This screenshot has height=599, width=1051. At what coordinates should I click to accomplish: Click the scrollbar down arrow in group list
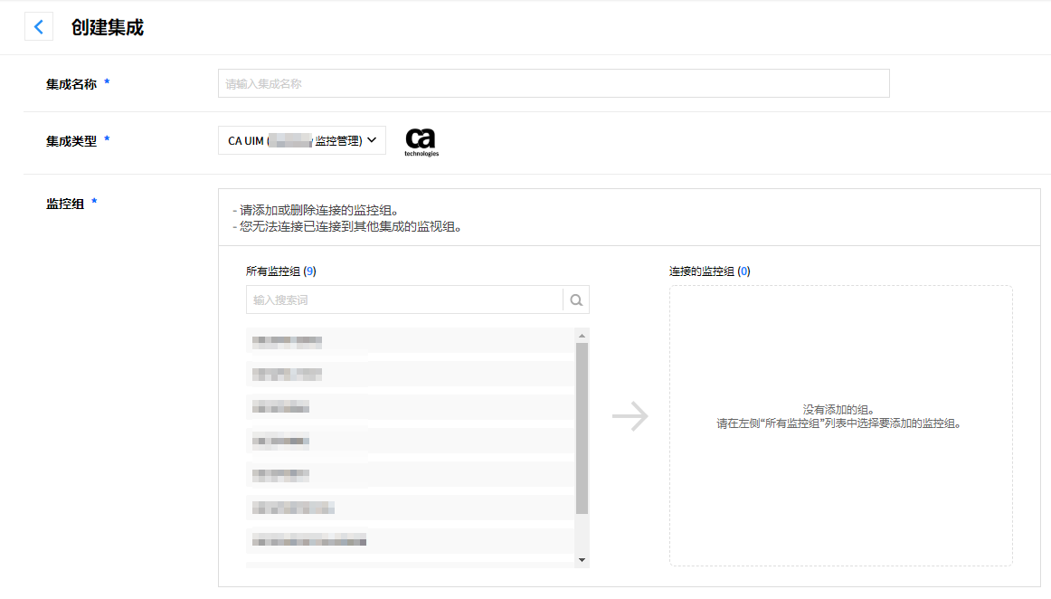pyautogui.click(x=582, y=560)
